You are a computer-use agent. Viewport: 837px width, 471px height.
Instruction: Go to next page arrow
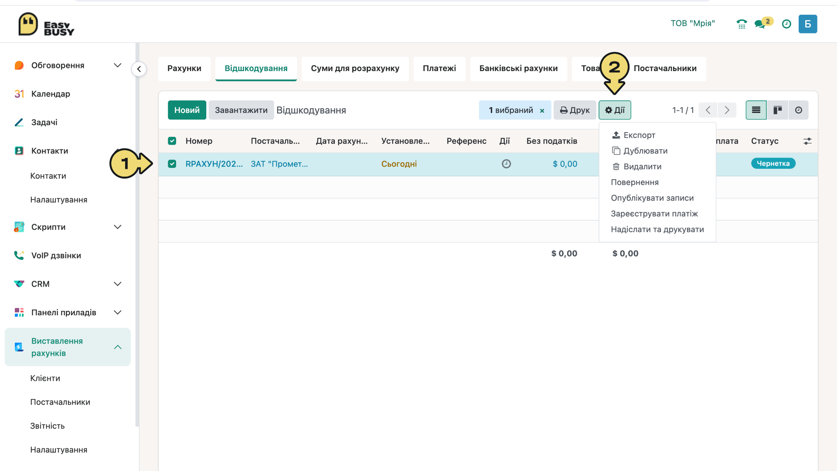tap(727, 110)
